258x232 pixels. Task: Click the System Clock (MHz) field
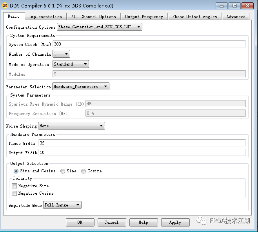pyautogui.click(x=149, y=44)
